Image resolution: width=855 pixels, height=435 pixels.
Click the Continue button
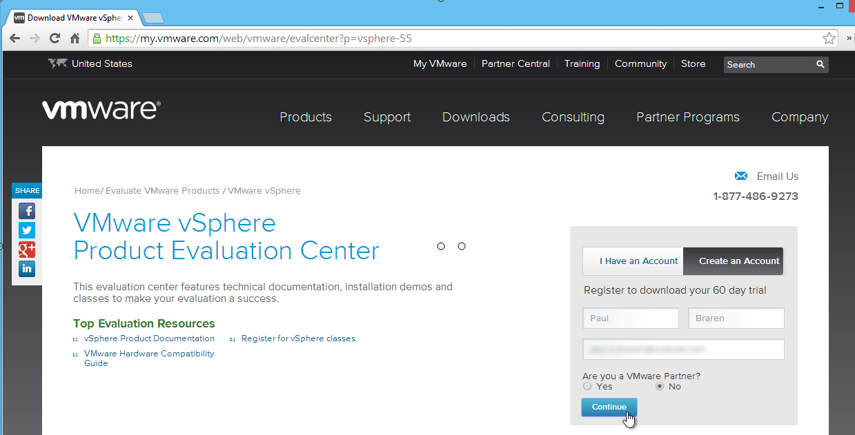pyautogui.click(x=609, y=407)
